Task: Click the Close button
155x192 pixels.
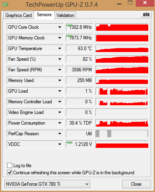Action: pyautogui.click(x=136, y=184)
